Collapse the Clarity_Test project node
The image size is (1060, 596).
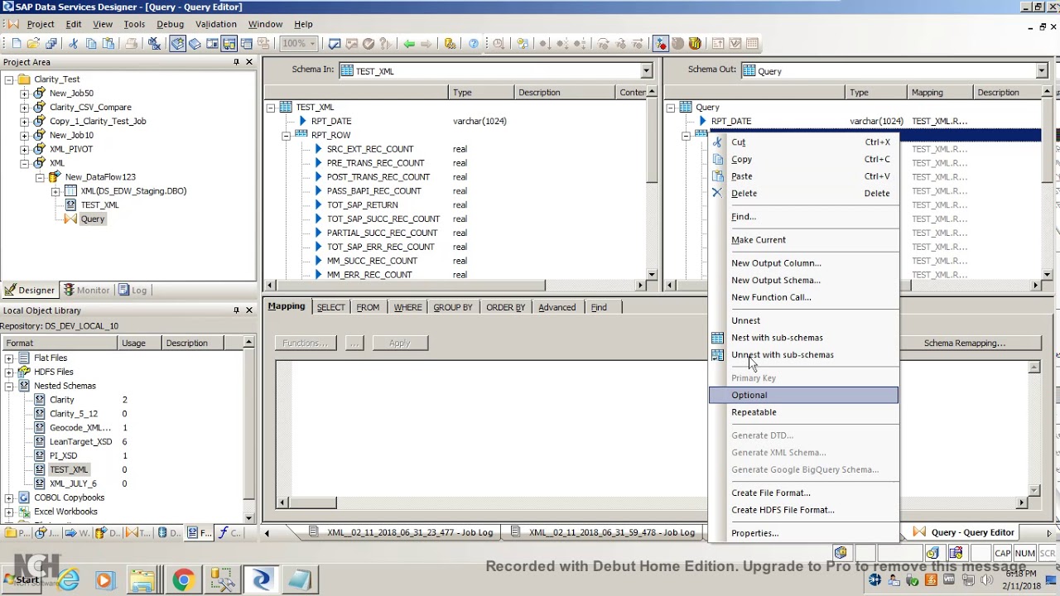pyautogui.click(x=9, y=79)
